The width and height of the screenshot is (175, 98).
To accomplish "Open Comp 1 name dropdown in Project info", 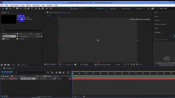I will [x=24, y=16].
